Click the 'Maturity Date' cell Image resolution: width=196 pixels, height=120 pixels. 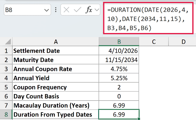[x=56, y=60]
